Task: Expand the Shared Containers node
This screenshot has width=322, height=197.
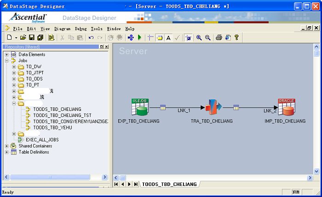Action: click(7, 146)
